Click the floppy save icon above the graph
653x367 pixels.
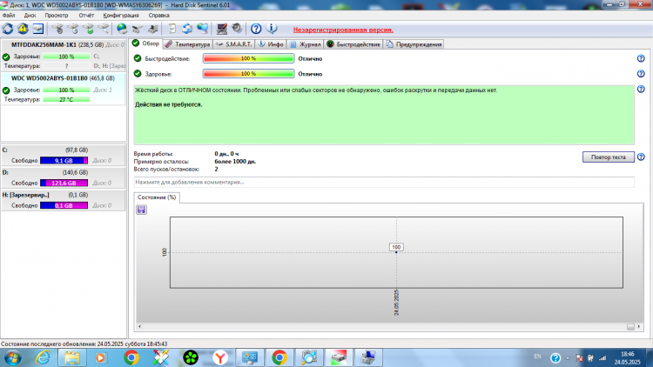(x=141, y=210)
